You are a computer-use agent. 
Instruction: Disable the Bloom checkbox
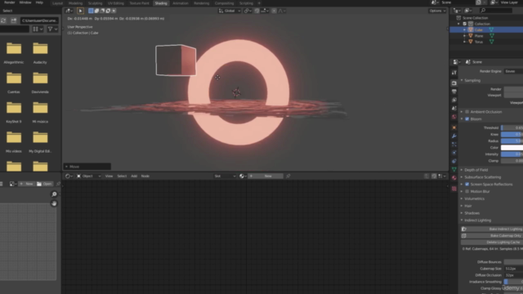(x=467, y=119)
